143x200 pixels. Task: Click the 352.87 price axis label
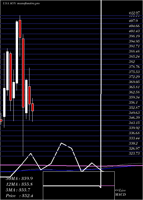click(134, 107)
